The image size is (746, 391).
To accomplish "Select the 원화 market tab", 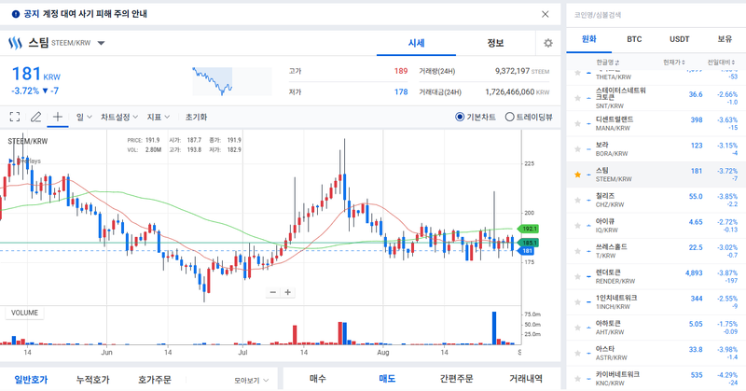I will [589, 39].
